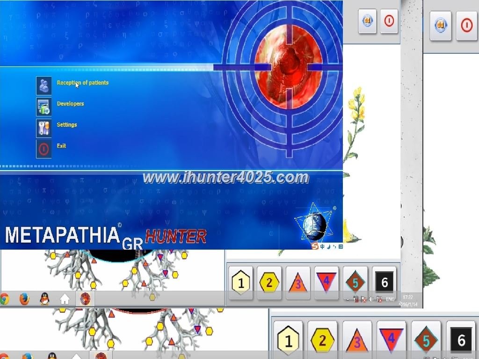Open QQ penguin app on the inner taskbar
Viewport: 479px width, 359px height.
click(44, 299)
